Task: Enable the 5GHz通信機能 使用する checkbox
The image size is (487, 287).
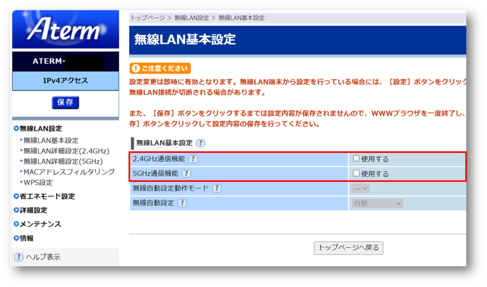Action: point(356,173)
